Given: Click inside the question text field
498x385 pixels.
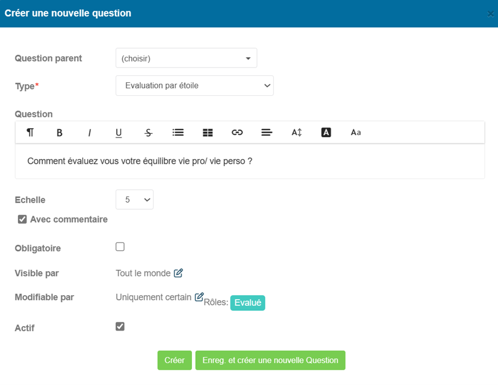Looking at the screenshot, I should (x=250, y=161).
